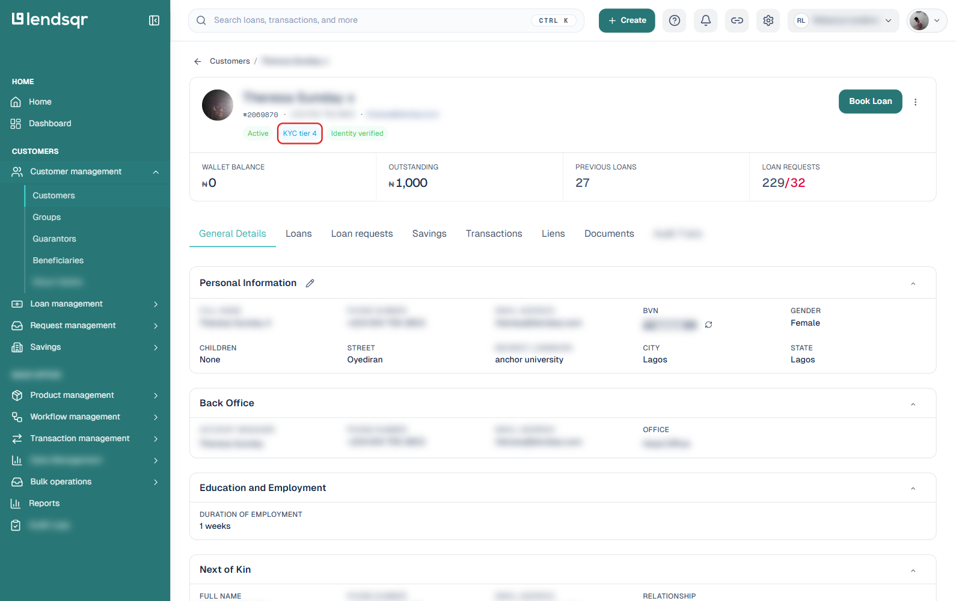The height and width of the screenshot is (601, 962).
Task: Click the loan requests value 229/32
Action: (784, 183)
